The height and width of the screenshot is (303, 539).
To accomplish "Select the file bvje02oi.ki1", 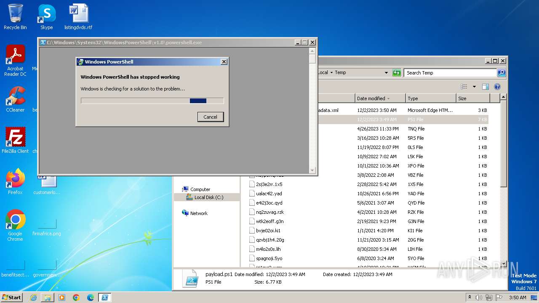I will (268, 231).
